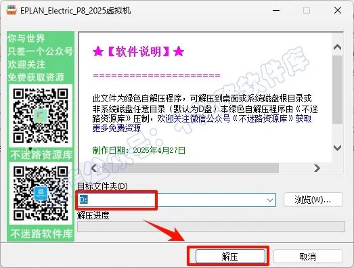Click the up arrow of the description scrollbar

(x=337, y=47)
